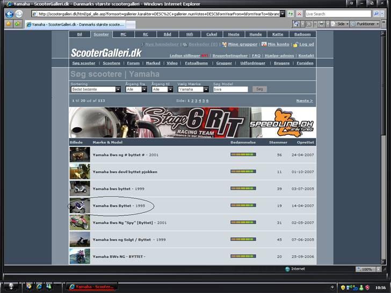Open the Mine grupper link
The width and height of the screenshot is (391, 293).
point(243,45)
